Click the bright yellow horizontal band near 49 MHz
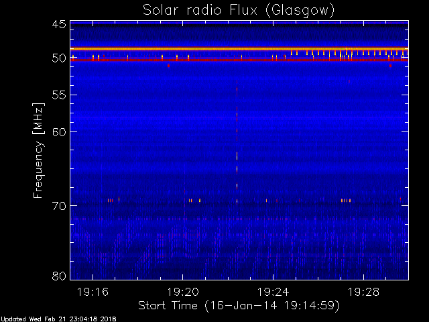The width and height of the screenshot is (429, 322). (x=239, y=49)
